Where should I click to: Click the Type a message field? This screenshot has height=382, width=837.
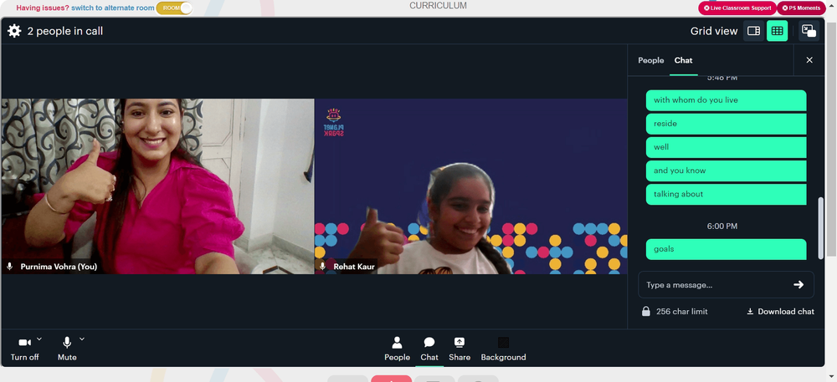point(726,284)
